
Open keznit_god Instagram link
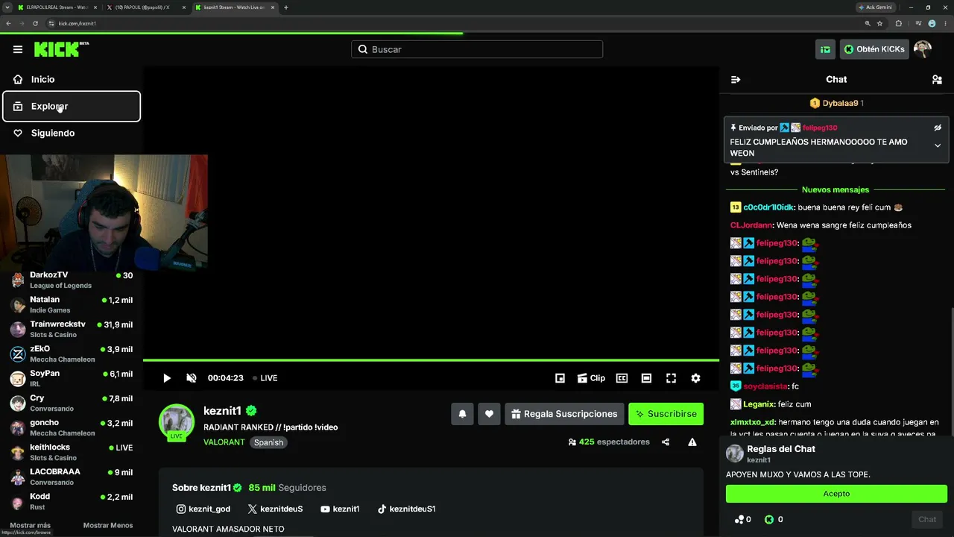[x=203, y=509]
